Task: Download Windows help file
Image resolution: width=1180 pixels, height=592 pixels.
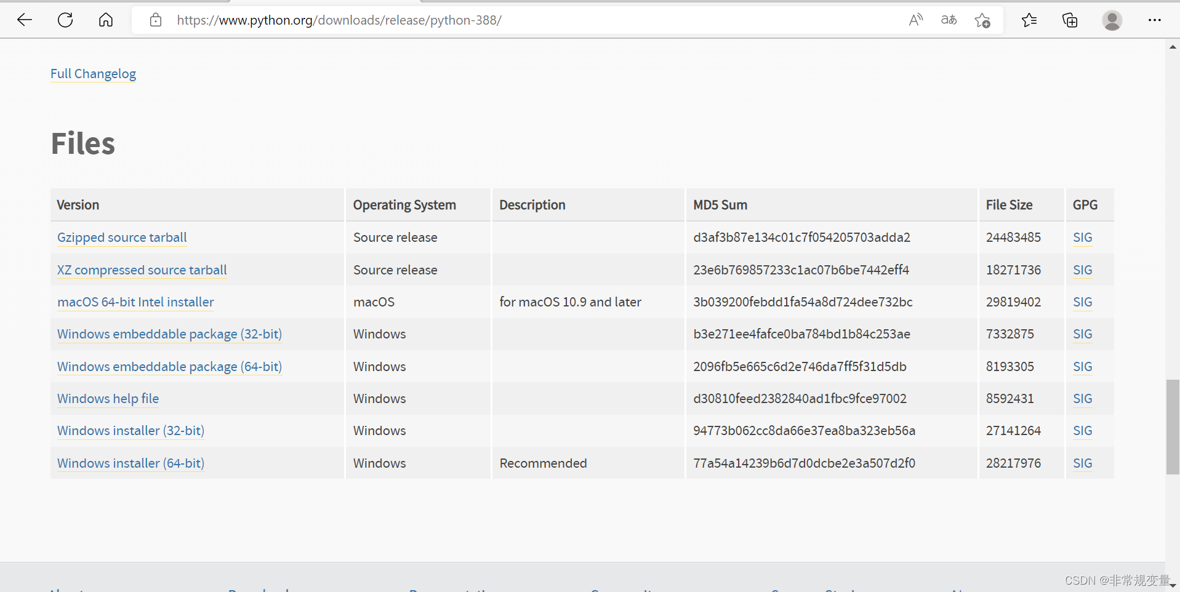Action: point(108,399)
